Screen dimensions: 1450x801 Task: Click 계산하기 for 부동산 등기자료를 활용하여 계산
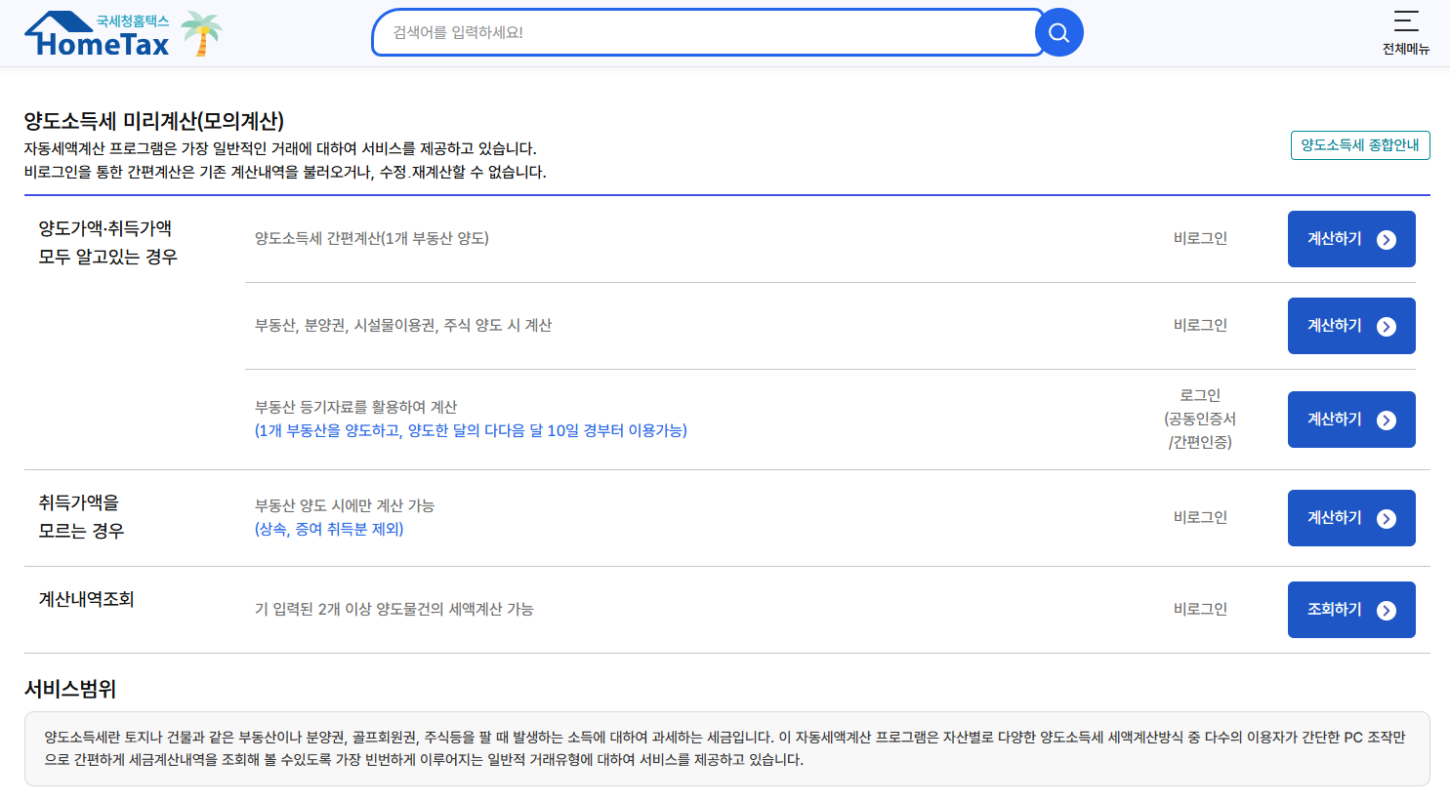pos(1351,419)
